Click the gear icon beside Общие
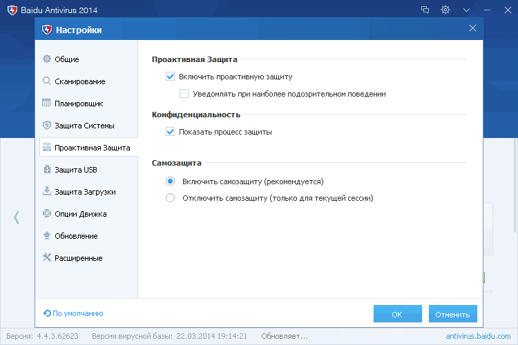Image resolution: width=518 pixels, height=345 pixels. 47,59
